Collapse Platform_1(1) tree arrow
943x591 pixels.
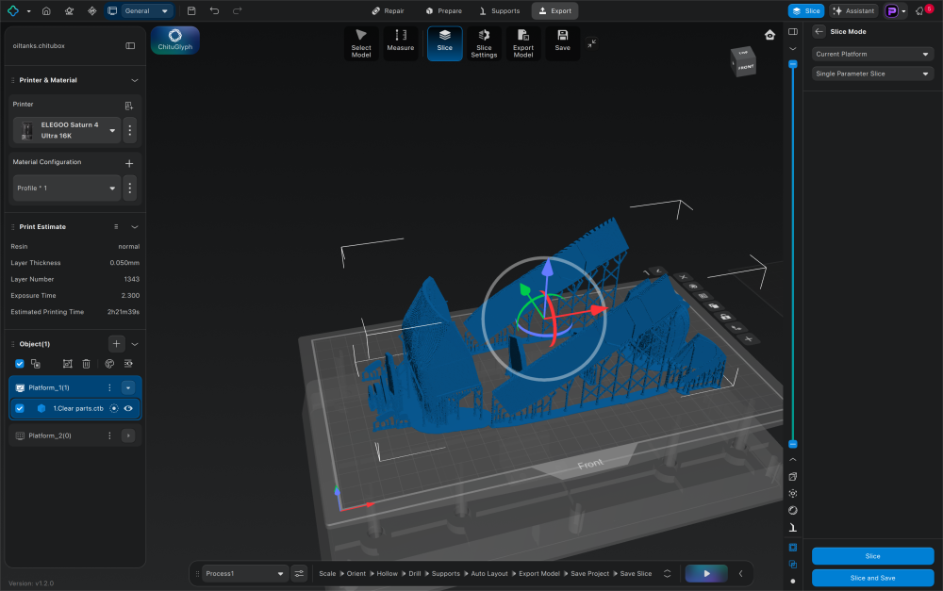click(x=128, y=387)
